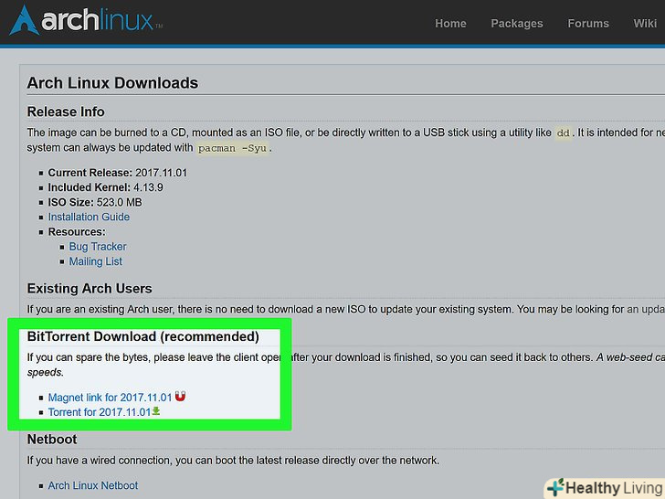Click the Included Kernel: 4.13.9 text
Image resolution: width=665 pixels, height=499 pixels.
click(x=106, y=187)
